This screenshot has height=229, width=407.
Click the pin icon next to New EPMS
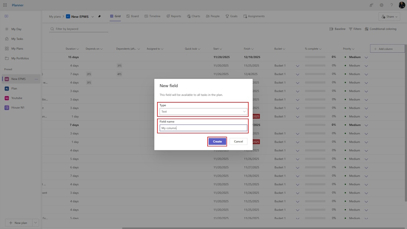99,16
